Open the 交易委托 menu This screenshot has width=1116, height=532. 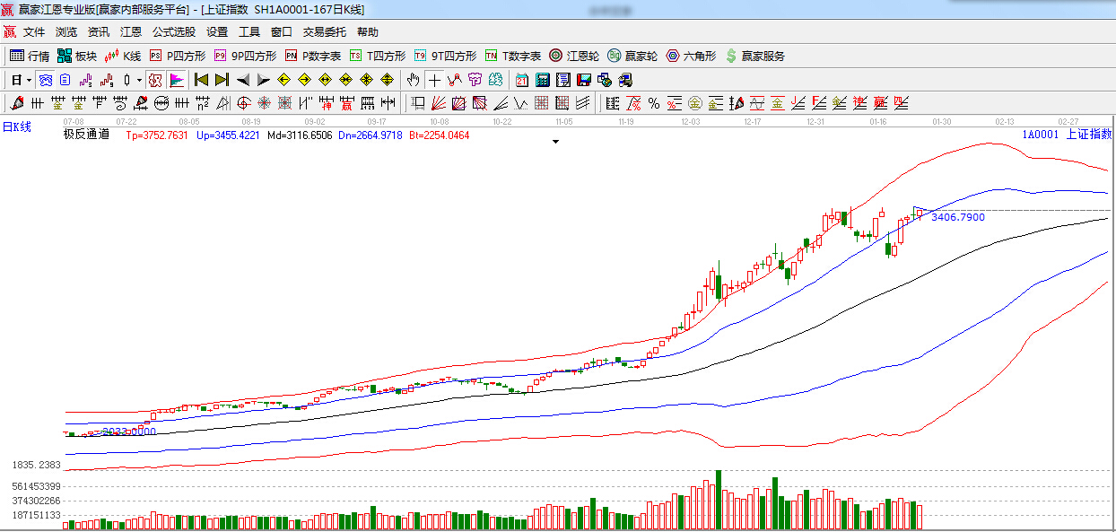point(324,31)
